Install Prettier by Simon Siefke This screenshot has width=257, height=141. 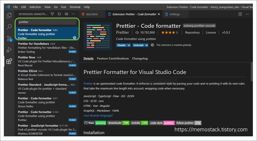tap(73, 106)
